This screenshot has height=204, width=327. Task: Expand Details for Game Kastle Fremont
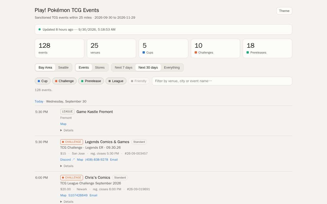pos(67,130)
